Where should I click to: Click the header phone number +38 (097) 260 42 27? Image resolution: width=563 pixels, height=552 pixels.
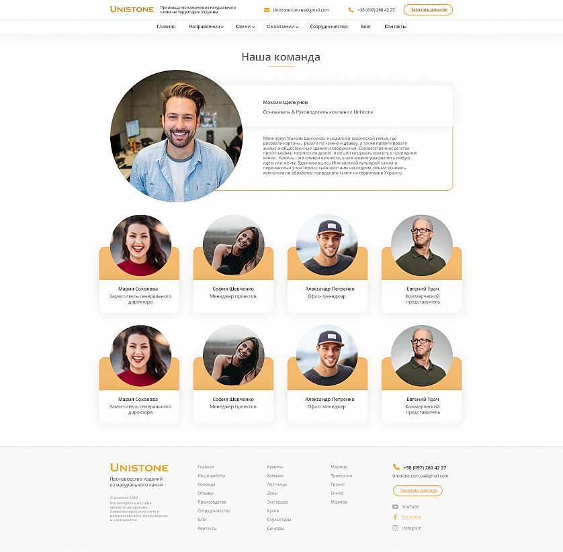[x=376, y=10]
